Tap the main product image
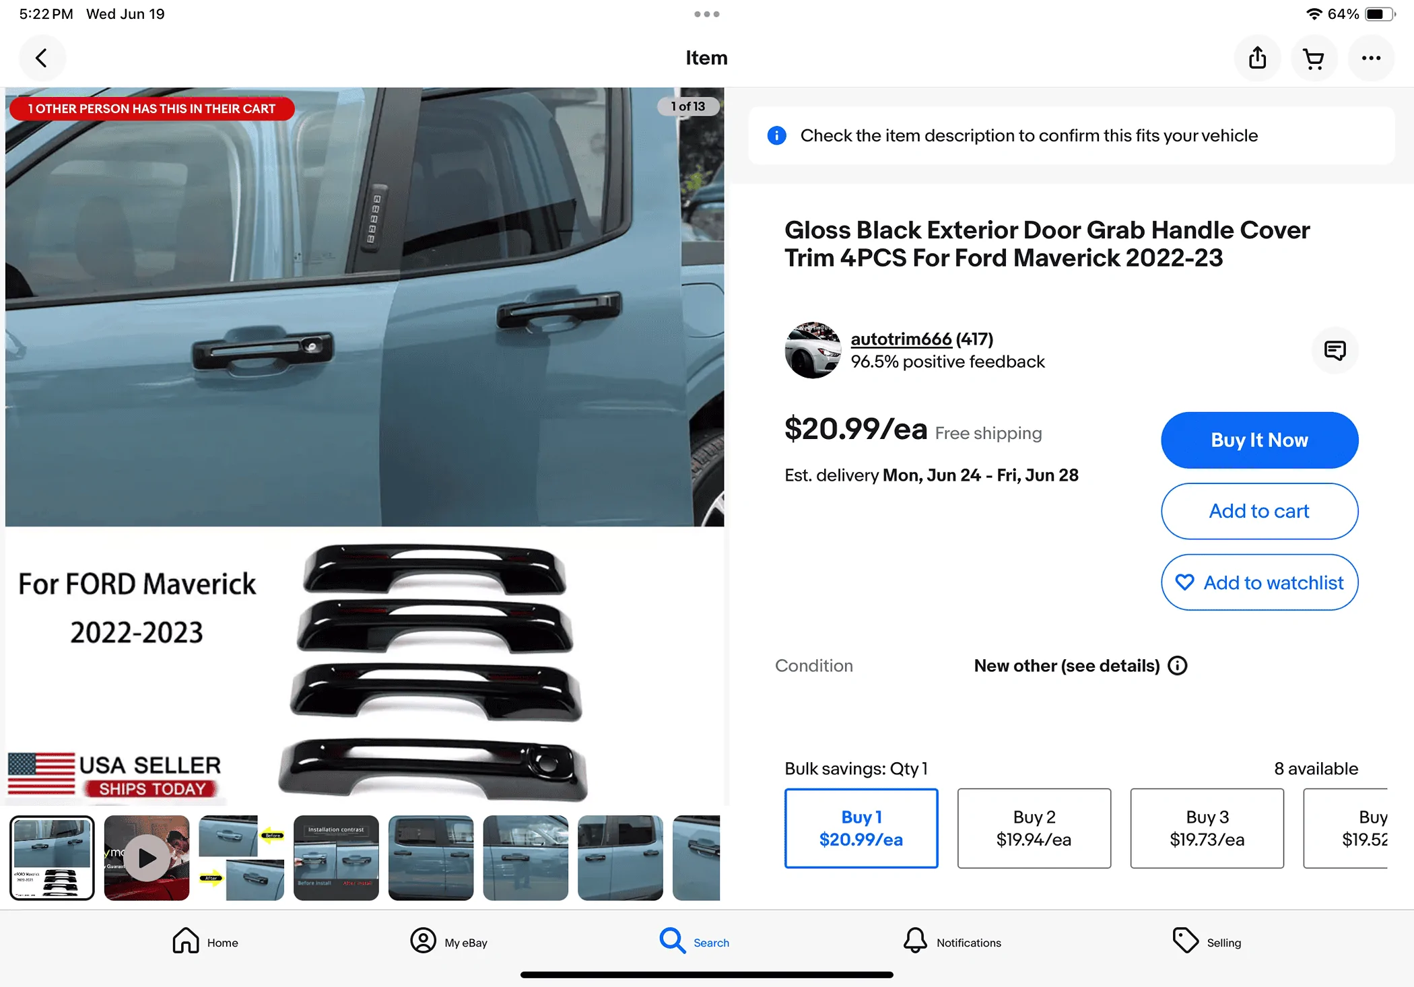 364,446
